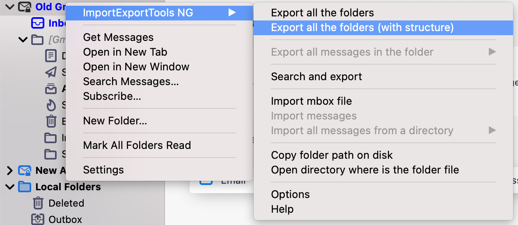Choose Search and export
Screen dimensions: 518x225
[x=316, y=76]
